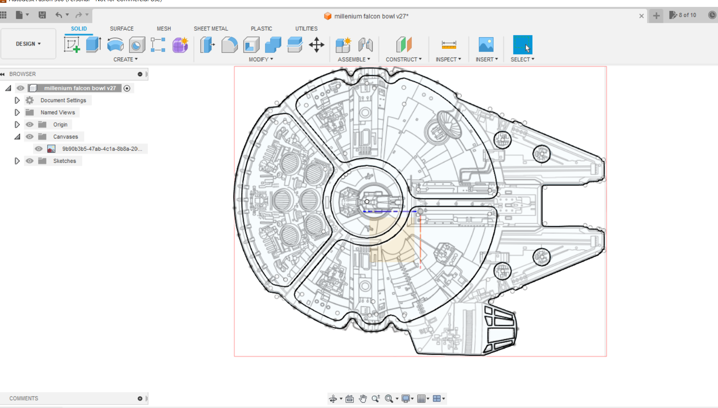This screenshot has height=408, width=718.
Task: Select the Pan hand tool
Action: tap(363, 399)
